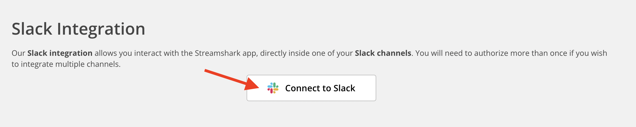Select the Slack Integration heading
The width and height of the screenshot is (636, 127).
click(x=78, y=29)
